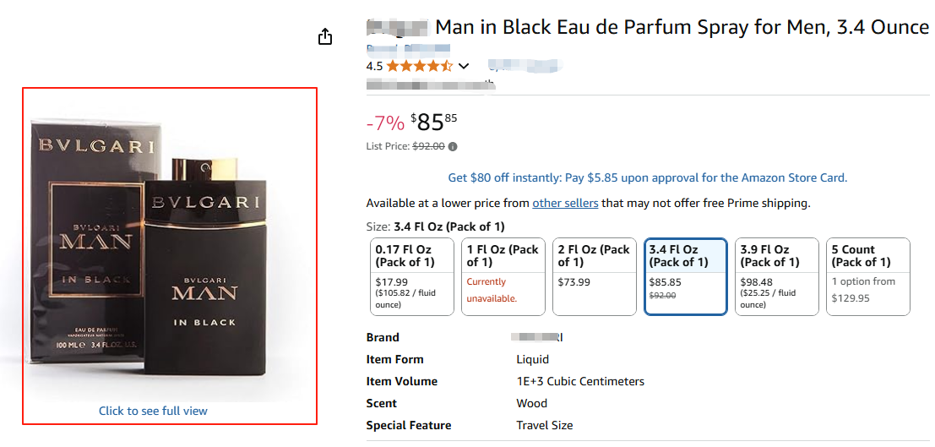Open the "other sellers" link

click(x=565, y=203)
